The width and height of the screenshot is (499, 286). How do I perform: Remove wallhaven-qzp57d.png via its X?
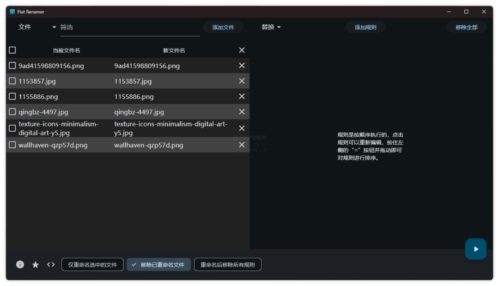(x=241, y=145)
